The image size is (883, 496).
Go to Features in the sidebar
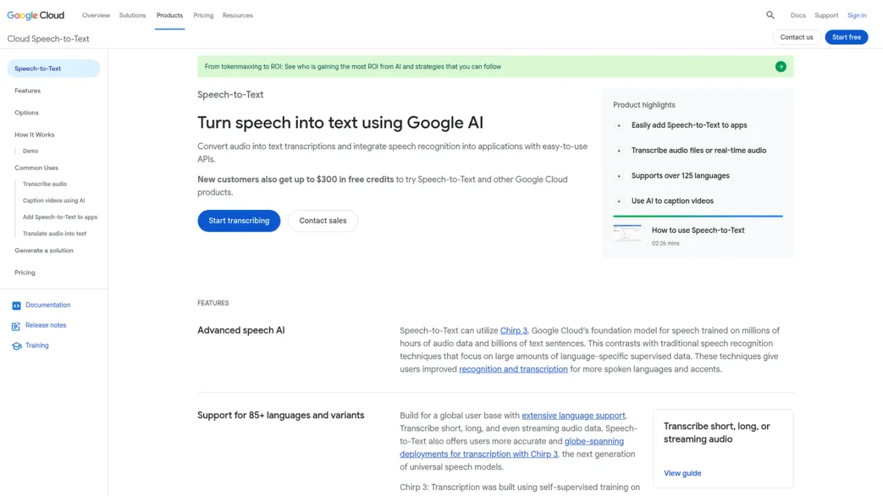tap(28, 91)
